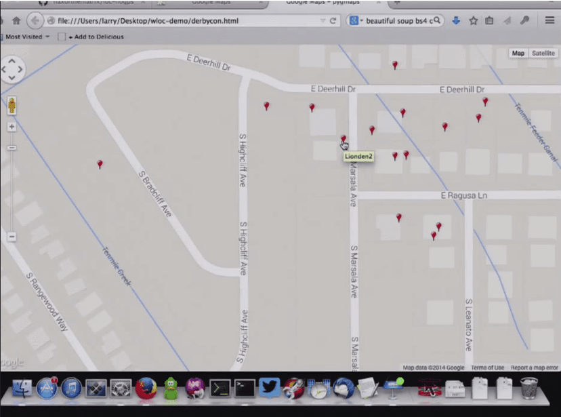This screenshot has height=417, width=561.
Task: Switch to Map view type
Action: coord(518,53)
